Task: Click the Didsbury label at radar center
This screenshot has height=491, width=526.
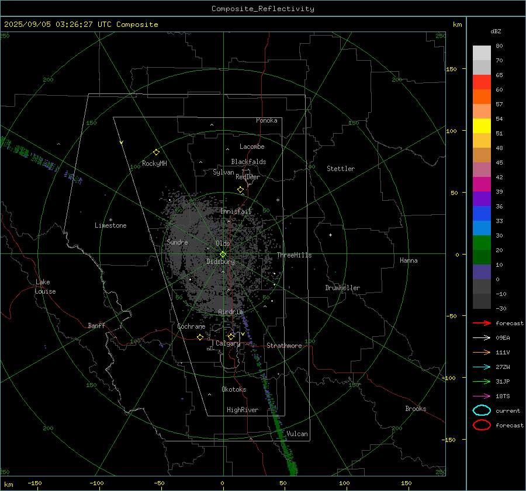Action: coord(220,262)
